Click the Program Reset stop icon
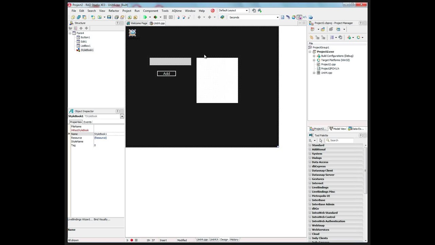 (171, 17)
